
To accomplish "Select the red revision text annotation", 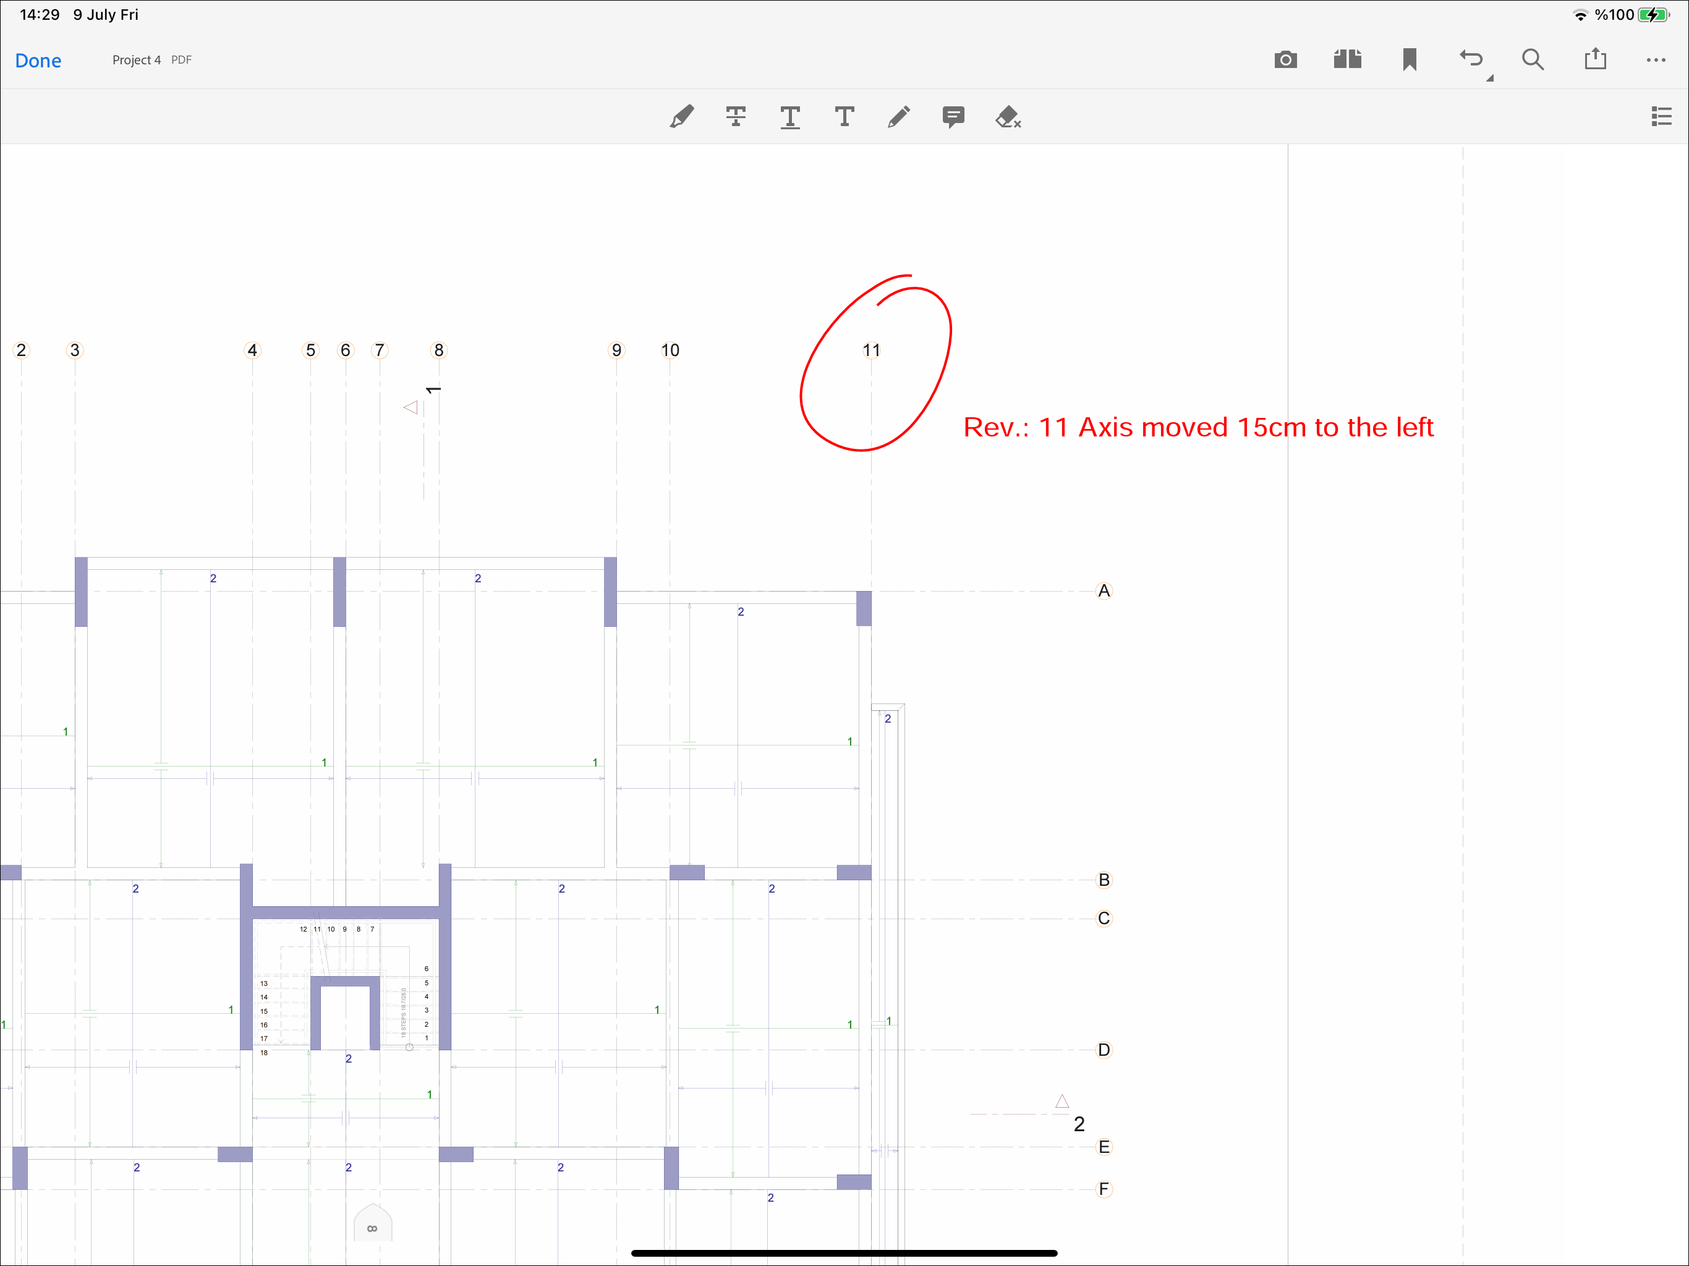I will [1198, 428].
